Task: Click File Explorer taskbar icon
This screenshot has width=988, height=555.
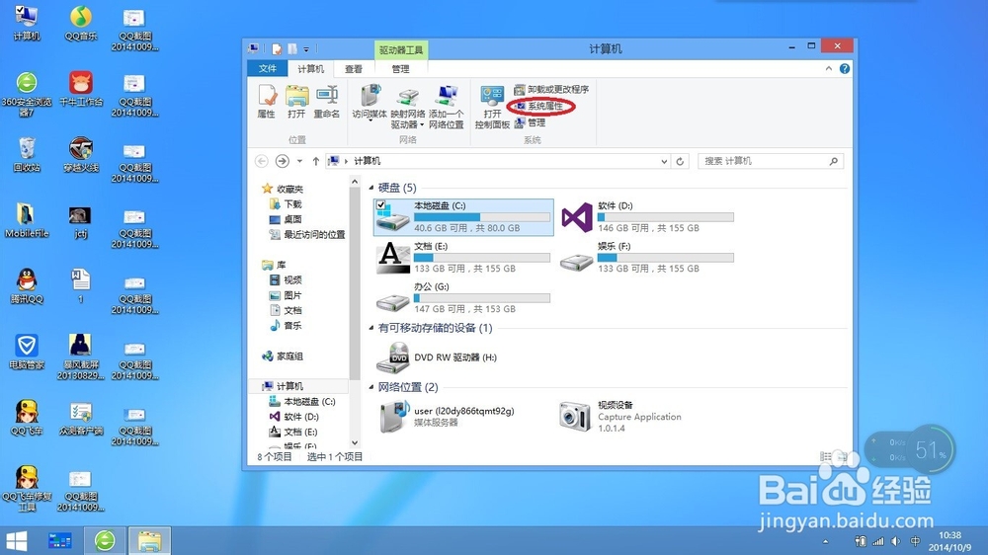Action: coord(149,540)
